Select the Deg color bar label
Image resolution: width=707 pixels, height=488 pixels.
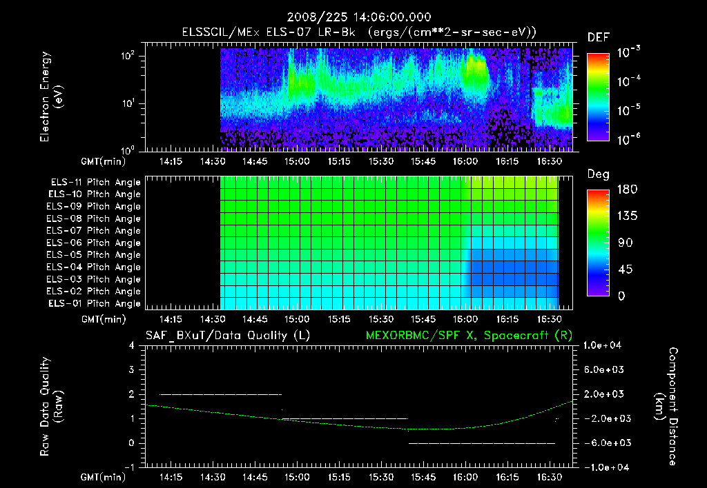[599, 174]
